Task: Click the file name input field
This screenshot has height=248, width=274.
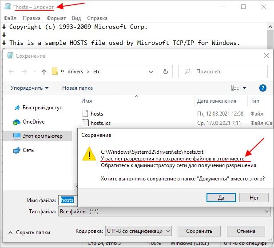Action: pos(68,200)
